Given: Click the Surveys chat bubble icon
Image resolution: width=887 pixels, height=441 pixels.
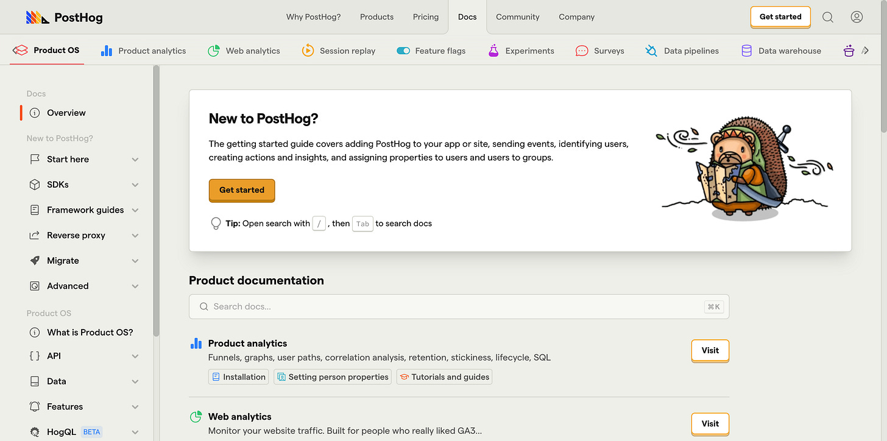Looking at the screenshot, I should click(x=582, y=51).
